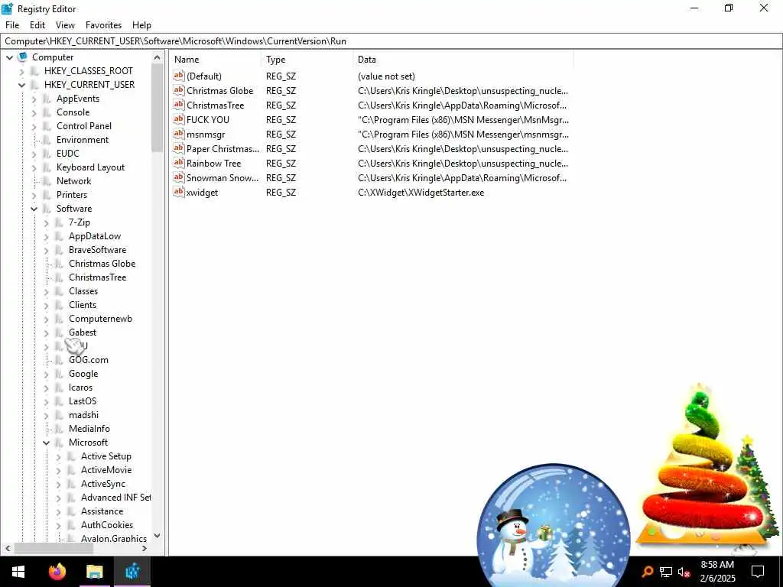Click the tree horizontal scrollbar right arrow
Image resolution: width=783 pixels, height=587 pixels.
point(145,548)
